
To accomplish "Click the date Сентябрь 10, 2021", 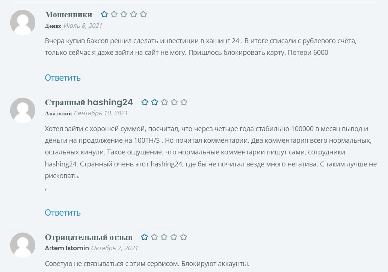I will [101, 113].
